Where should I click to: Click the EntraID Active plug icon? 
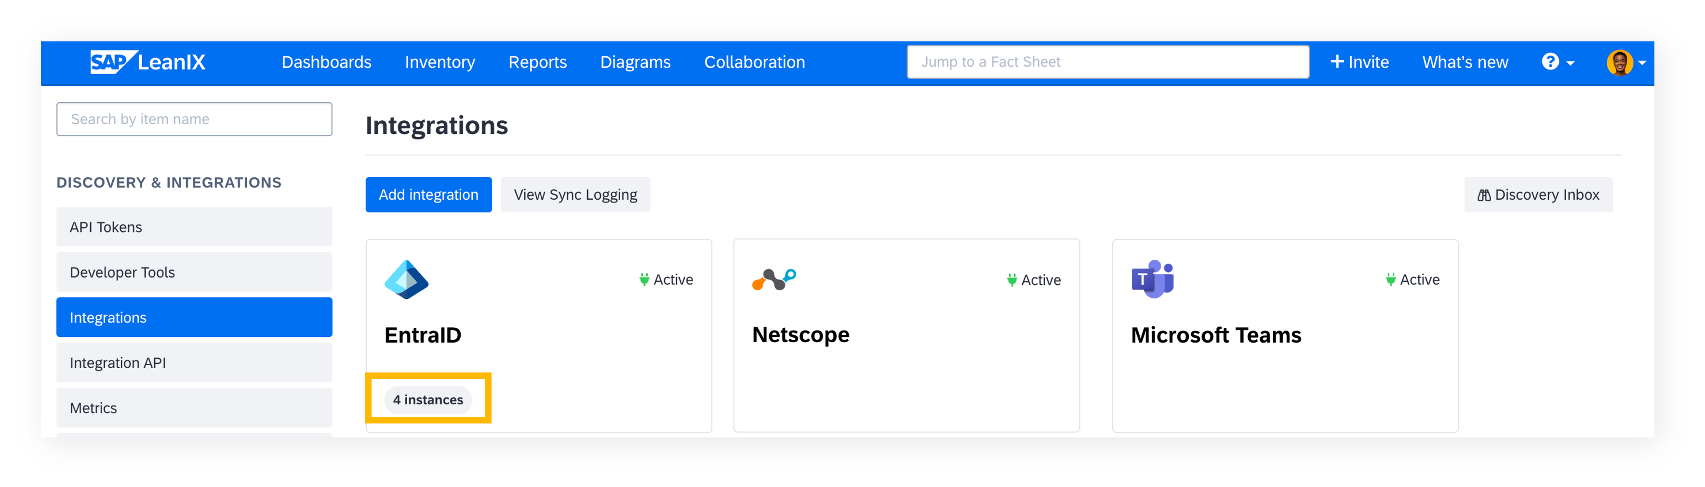(x=643, y=280)
